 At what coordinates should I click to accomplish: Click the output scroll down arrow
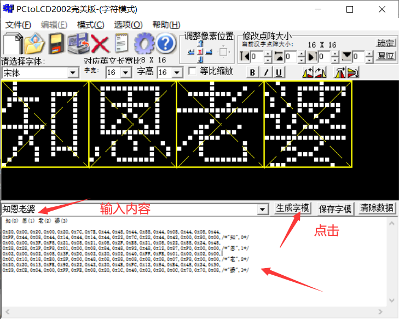pos(392,300)
